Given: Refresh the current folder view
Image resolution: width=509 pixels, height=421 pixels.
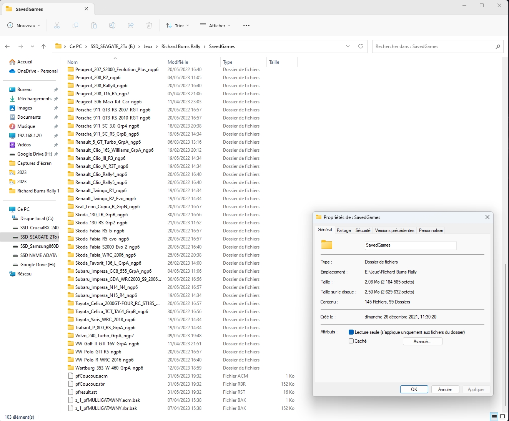Looking at the screenshot, I should point(361,46).
